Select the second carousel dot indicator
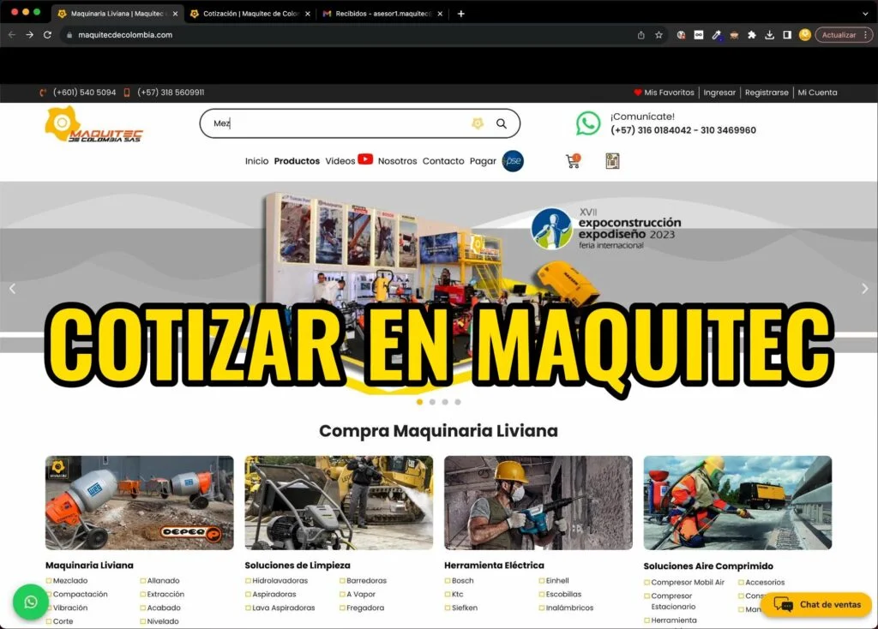 [x=432, y=401]
